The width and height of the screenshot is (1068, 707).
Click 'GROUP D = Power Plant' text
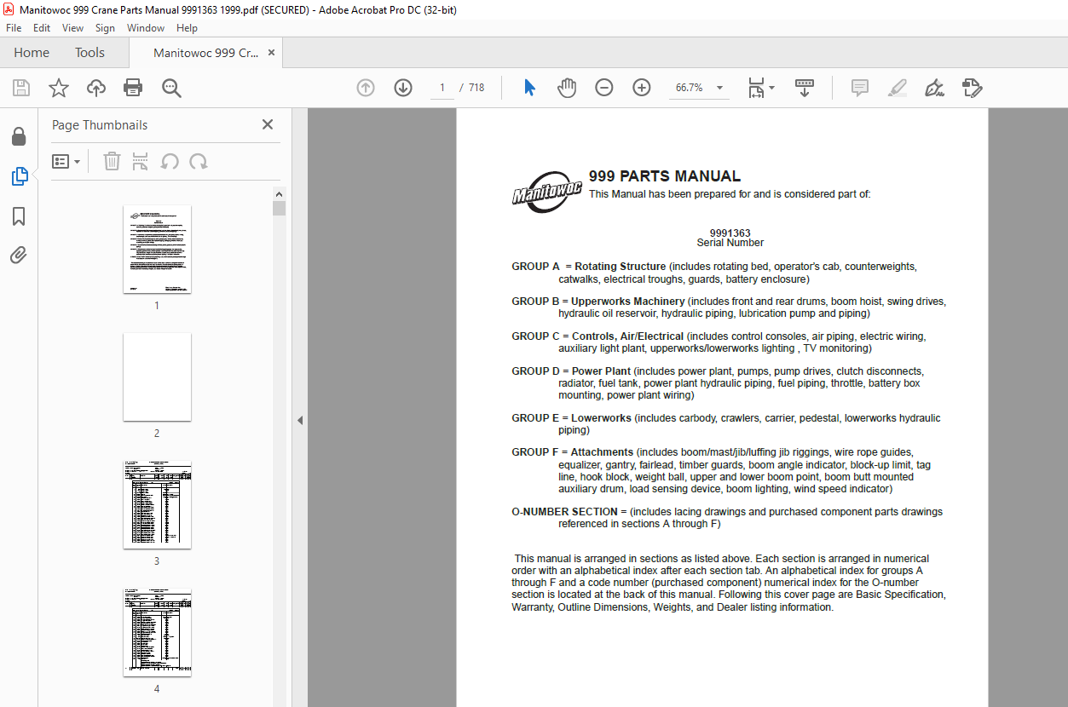[571, 371]
